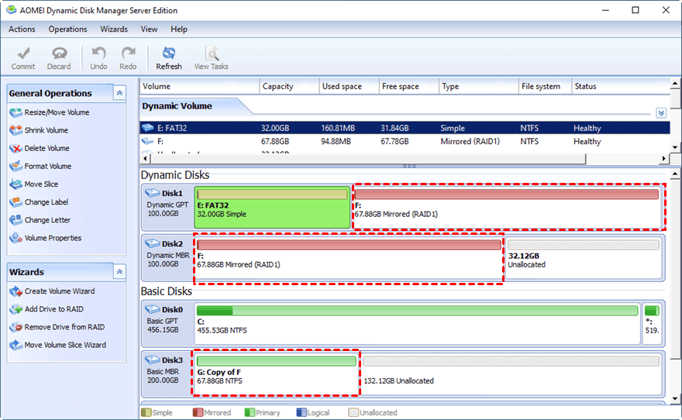This screenshot has width=682, height=420.
Task: Click the Logical legend color swatch
Action: (301, 412)
